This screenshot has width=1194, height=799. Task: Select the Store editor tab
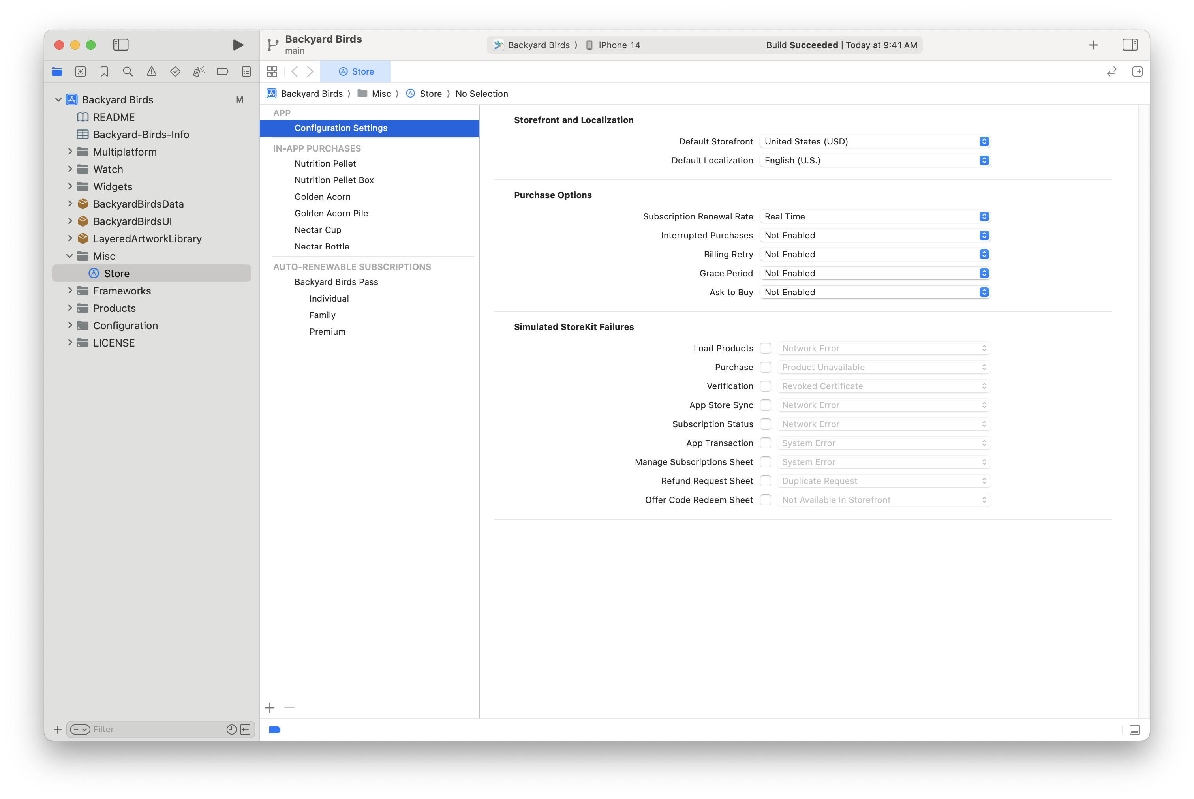tap(356, 71)
